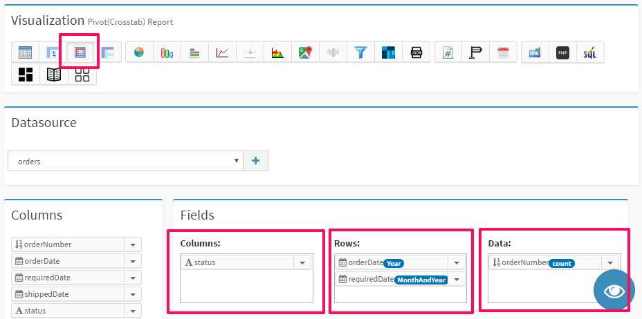Click requiredDate item in Rows box
The width and height of the screenshot is (642, 319).
coord(392,280)
